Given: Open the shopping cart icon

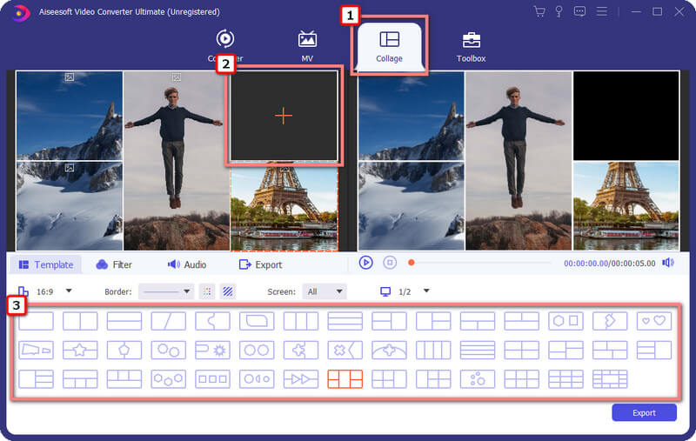Looking at the screenshot, I should click(539, 11).
